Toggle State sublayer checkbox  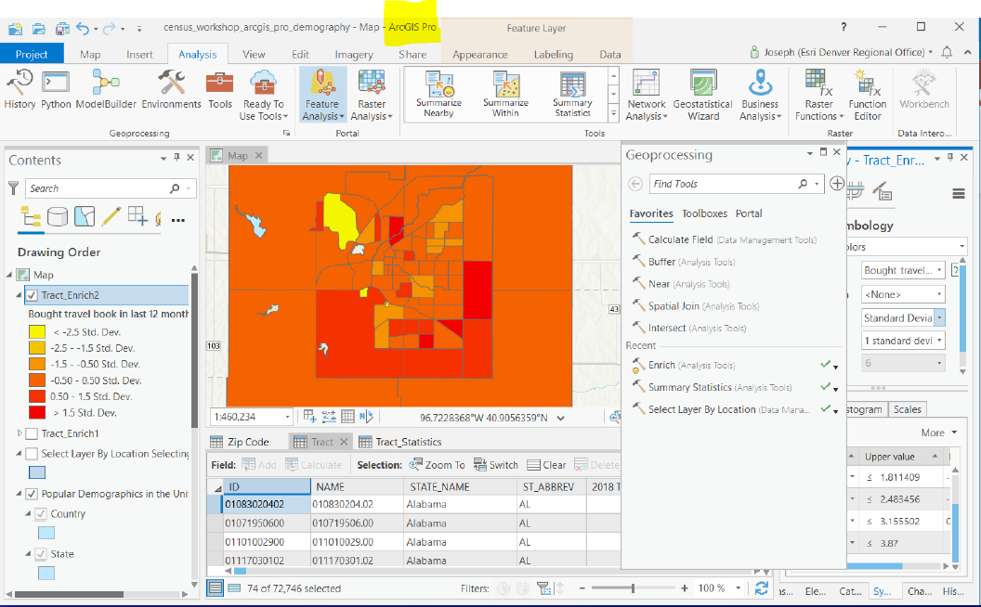(41, 554)
